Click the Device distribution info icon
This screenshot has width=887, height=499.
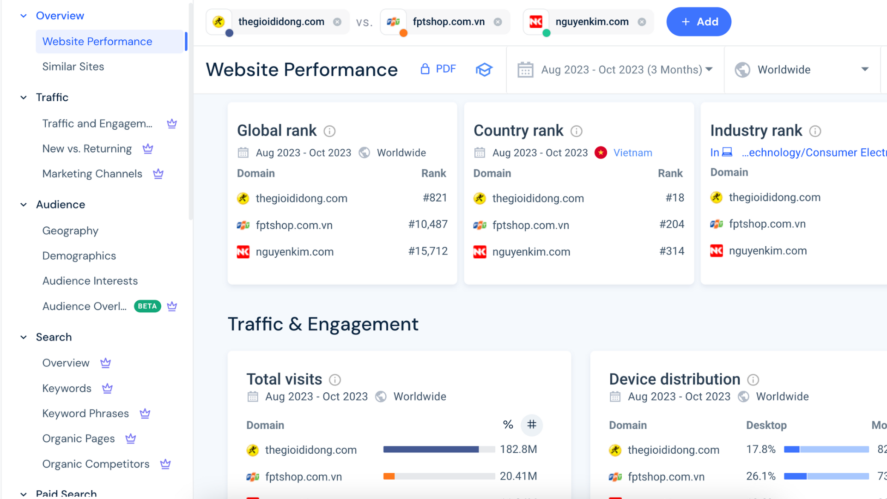tap(753, 380)
